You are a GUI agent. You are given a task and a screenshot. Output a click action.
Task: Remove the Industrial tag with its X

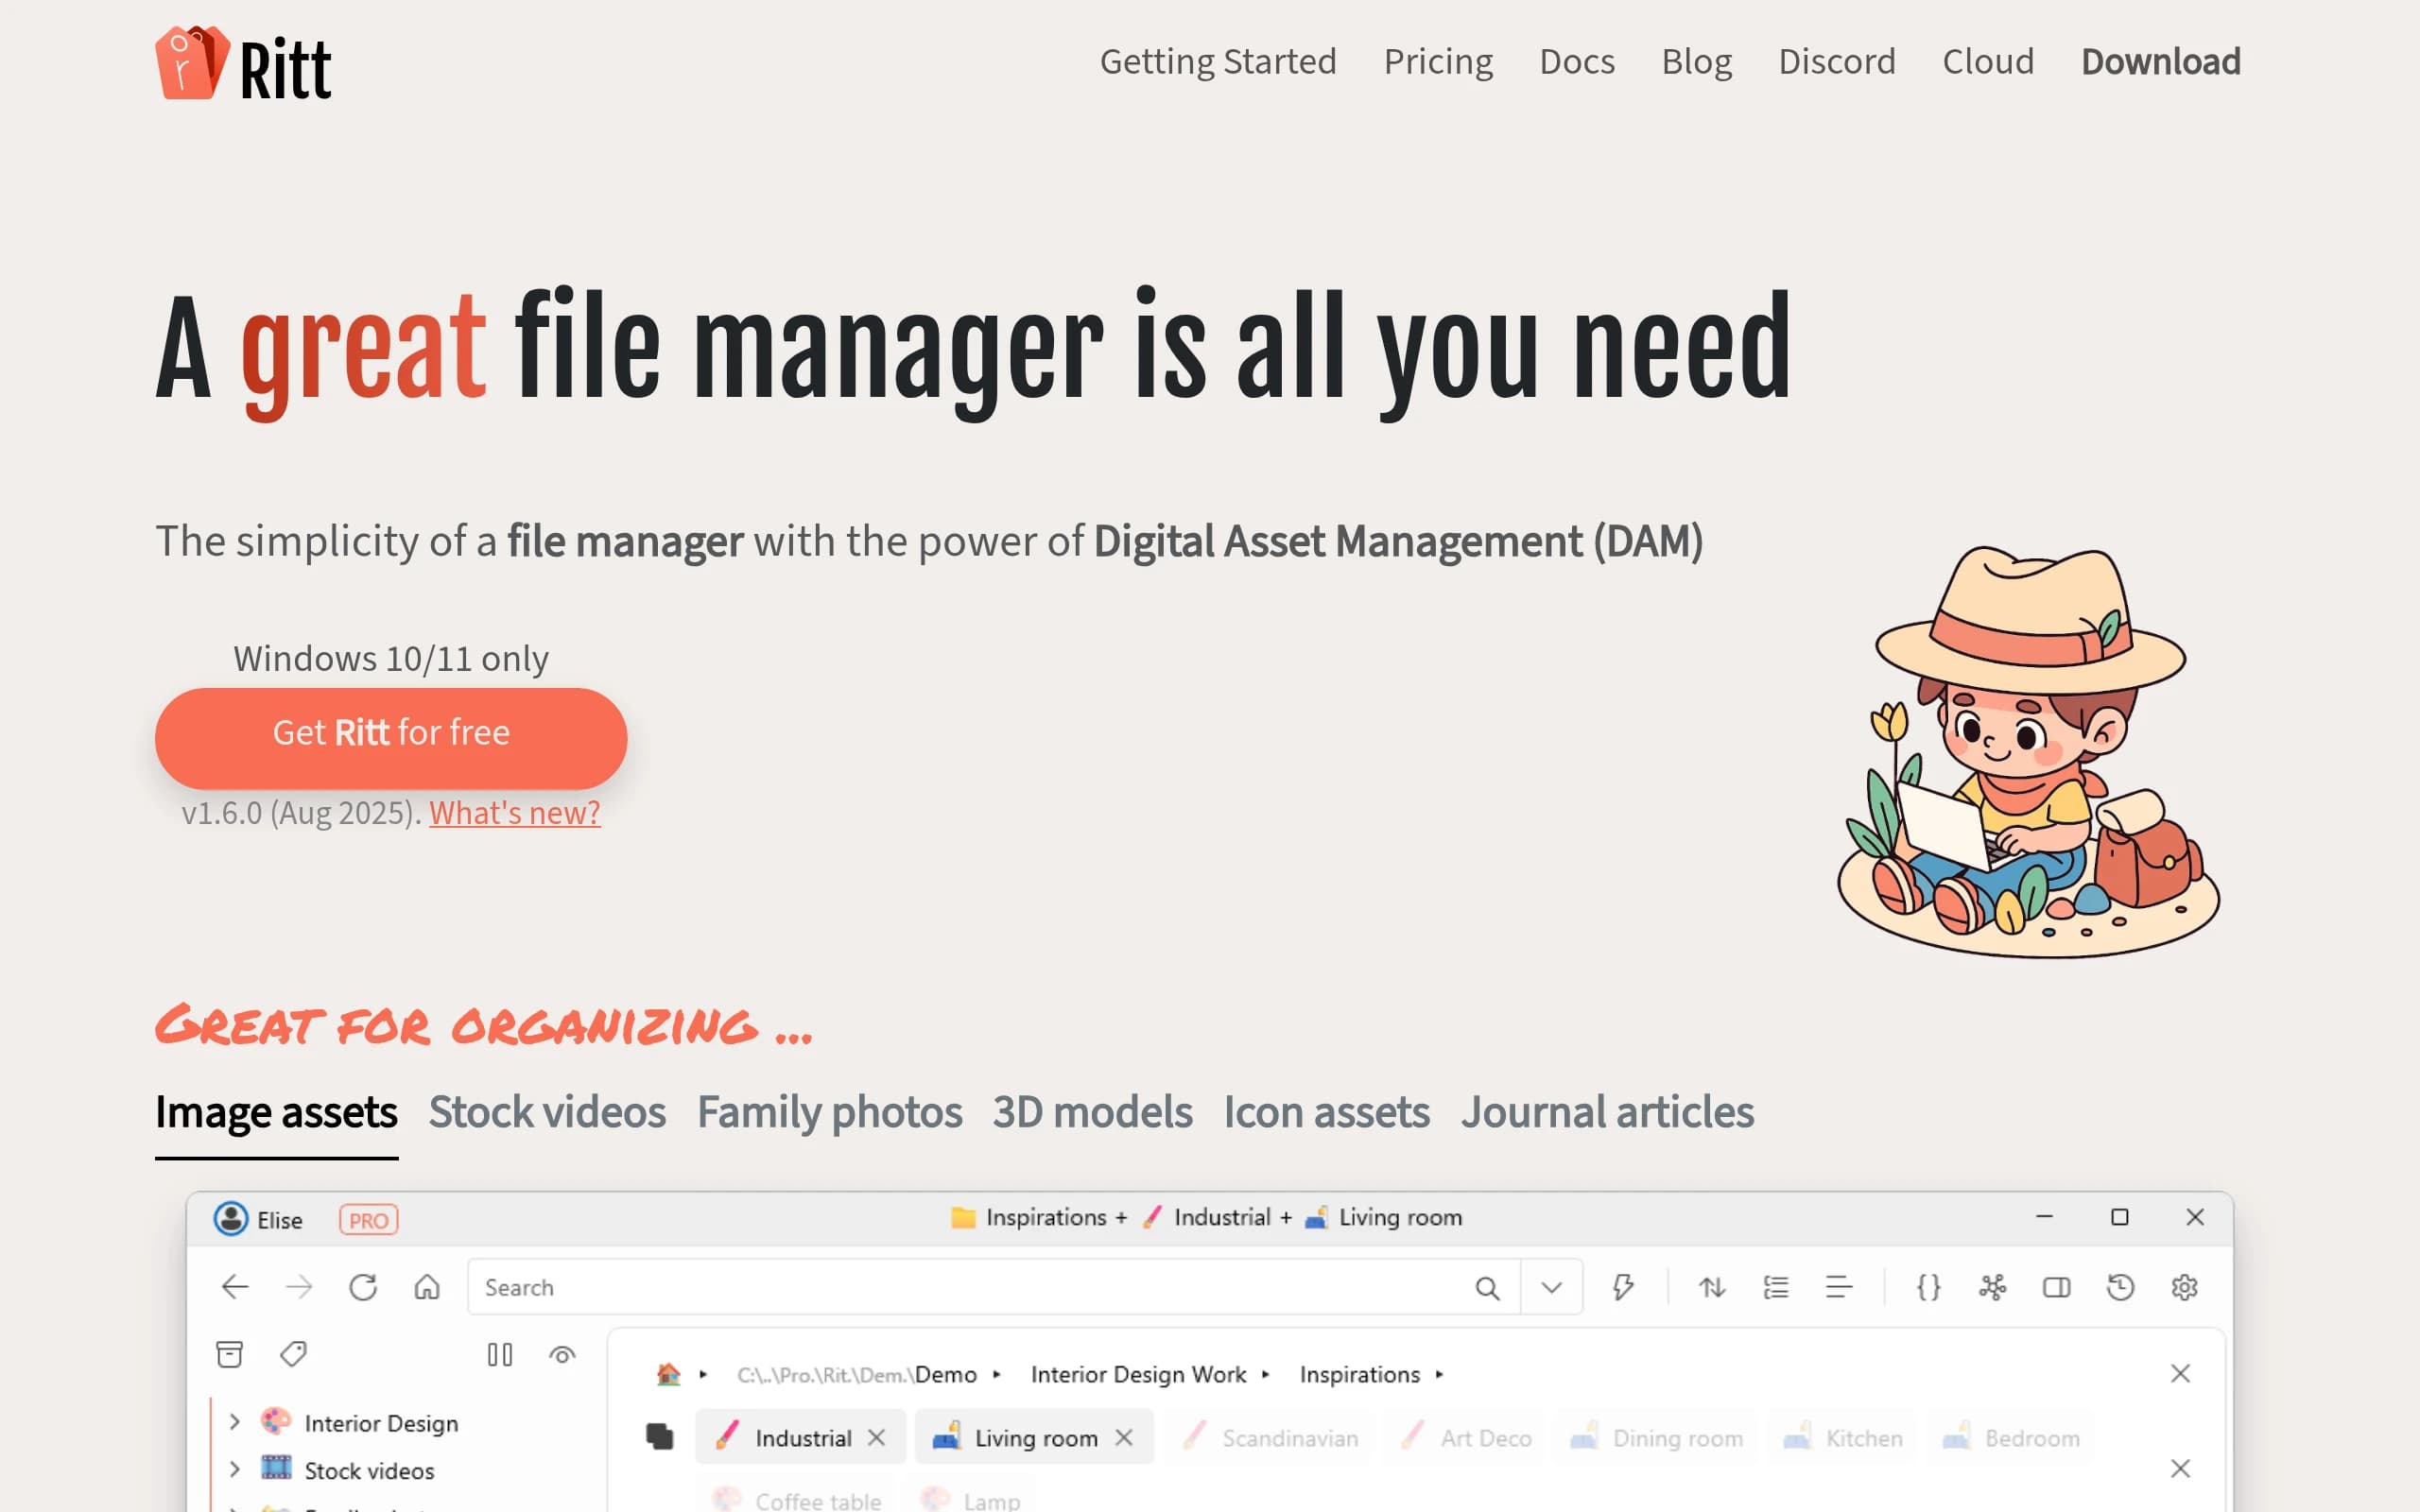pyautogui.click(x=877, y=1437)
